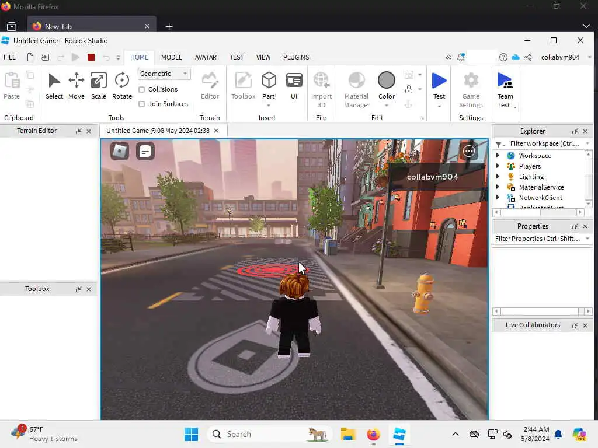Image resolution: width=598 pixels, height=448 pixels.
Task: Click Import 3D
Action: coord(322,90)
